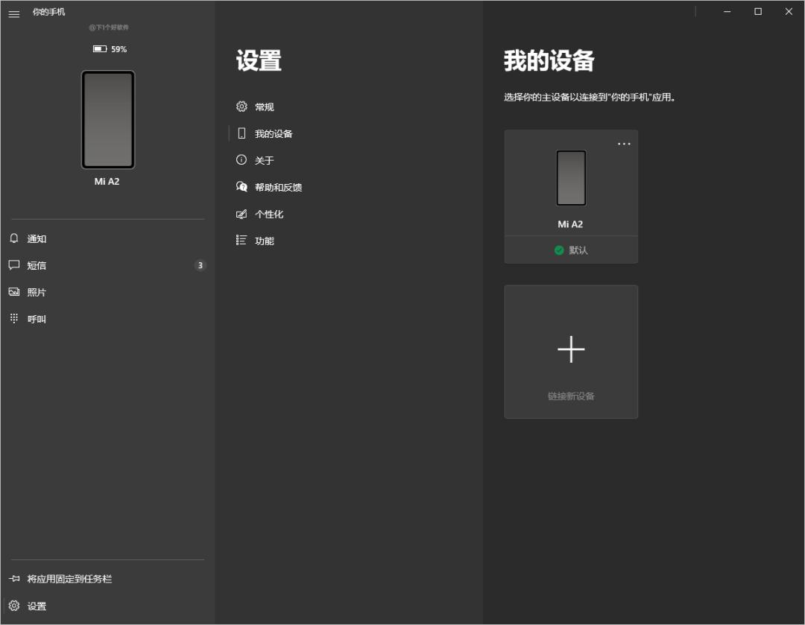Click the Mi A2 phone preview thumbnail
The image size is (805, 625).
tap(107, 119)
